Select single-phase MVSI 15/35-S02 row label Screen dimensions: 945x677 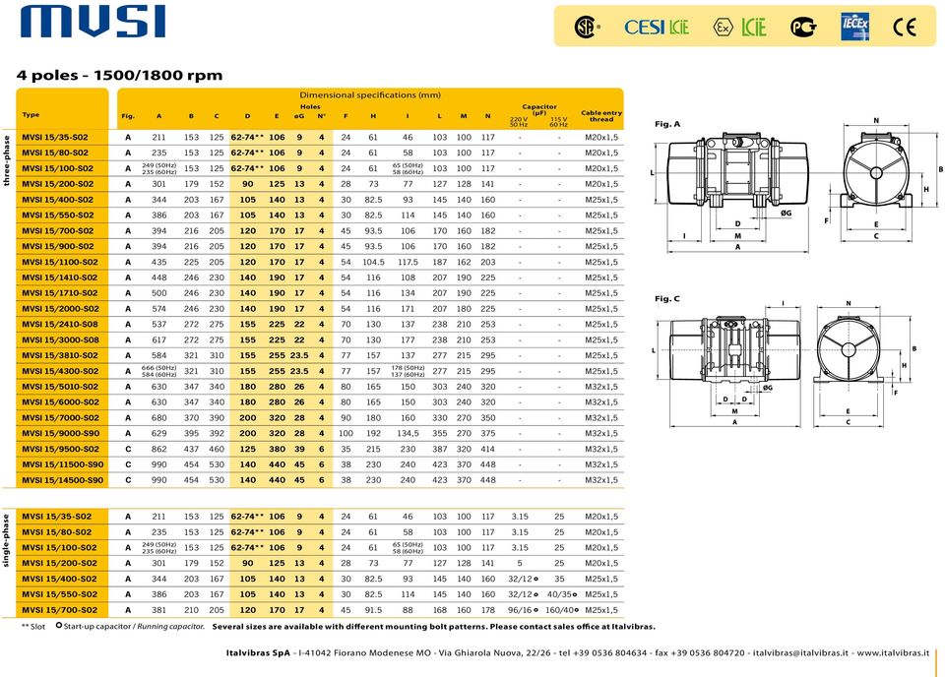(57, 517)
